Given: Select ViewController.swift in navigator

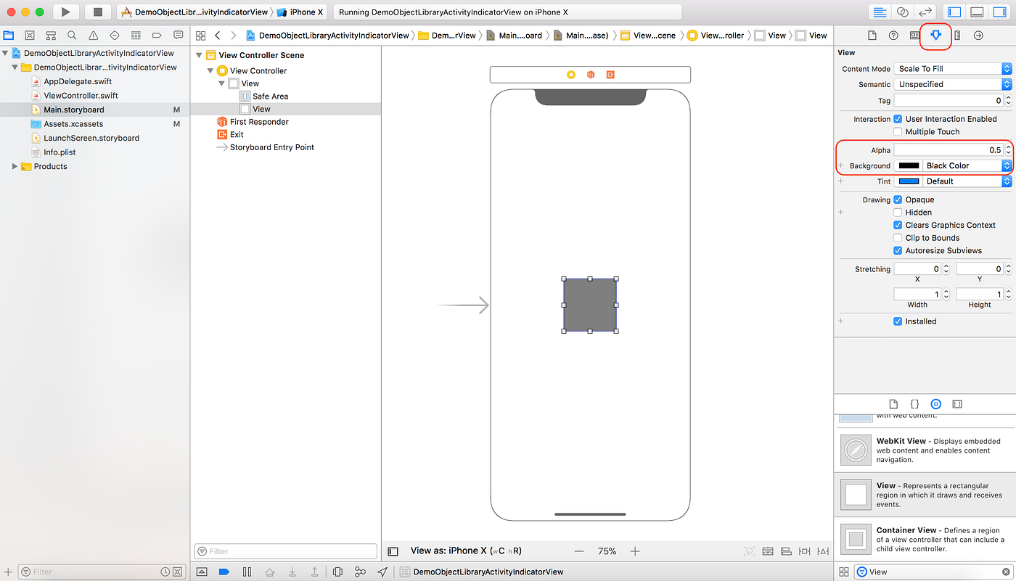Looking at the screenshot, I should pos(81,96).
